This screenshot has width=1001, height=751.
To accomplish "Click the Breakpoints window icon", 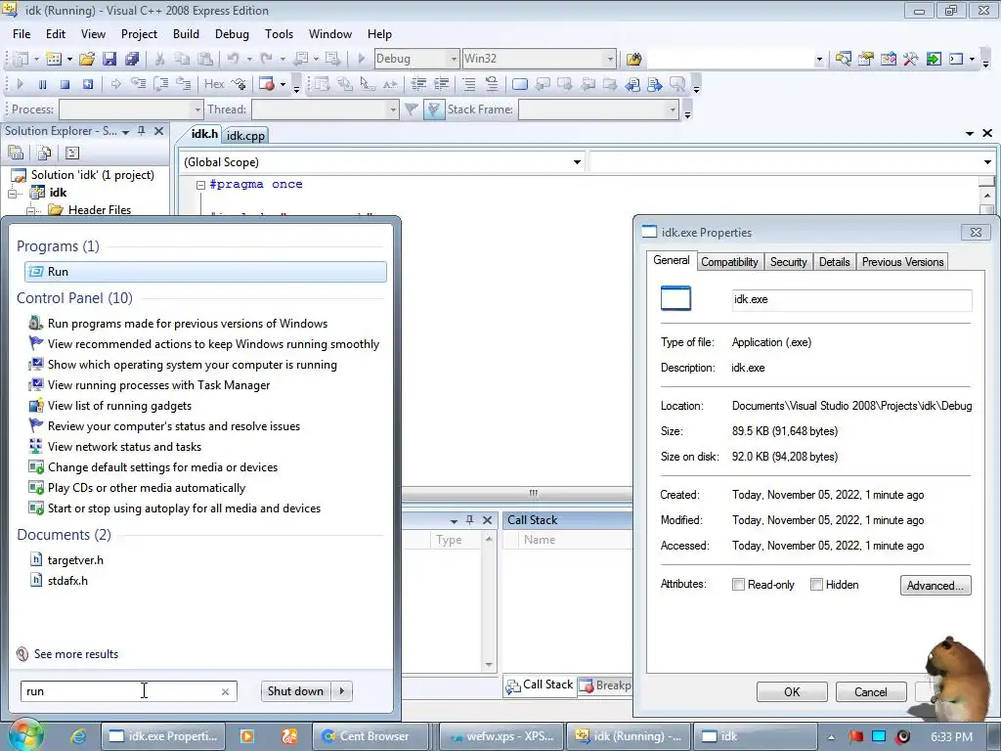I will point(267,84).
